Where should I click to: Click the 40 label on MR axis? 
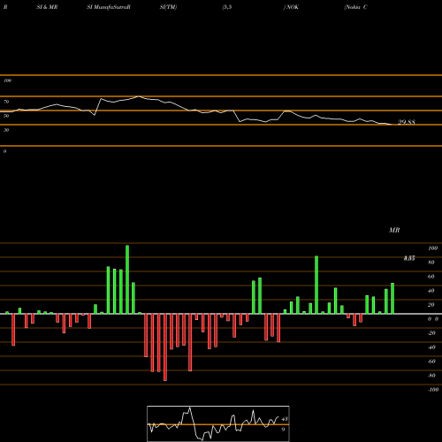[x=431, y=291]
